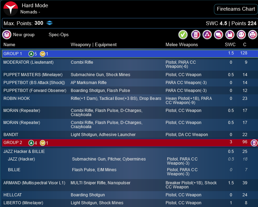Click the green regular orders icon in GROUP 2

[31, 143]
